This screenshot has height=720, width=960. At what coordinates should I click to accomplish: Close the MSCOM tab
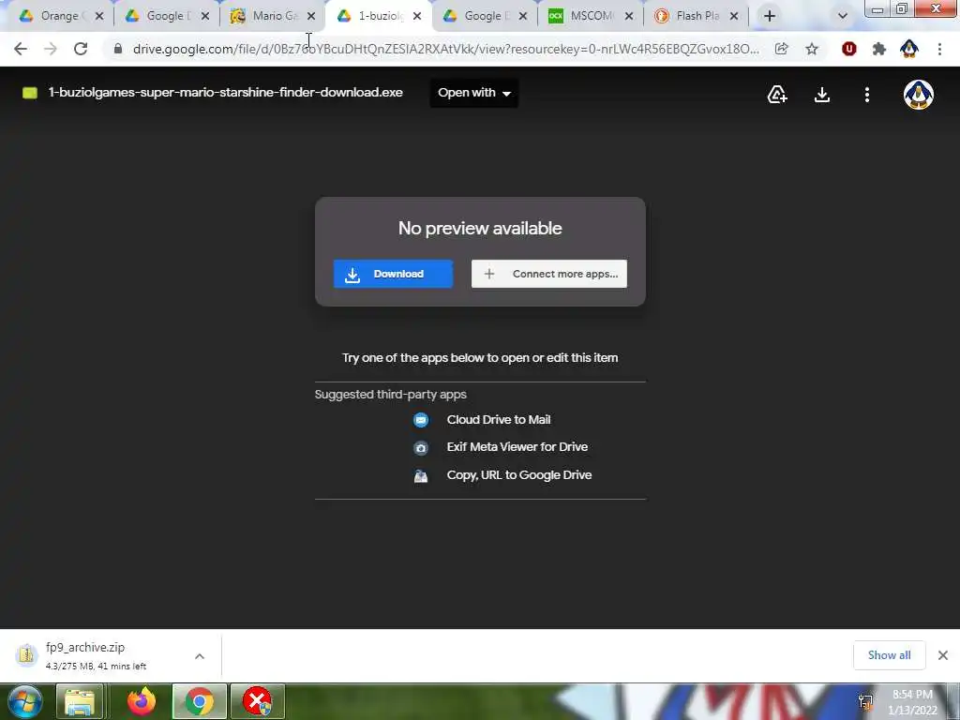[629, 16]
